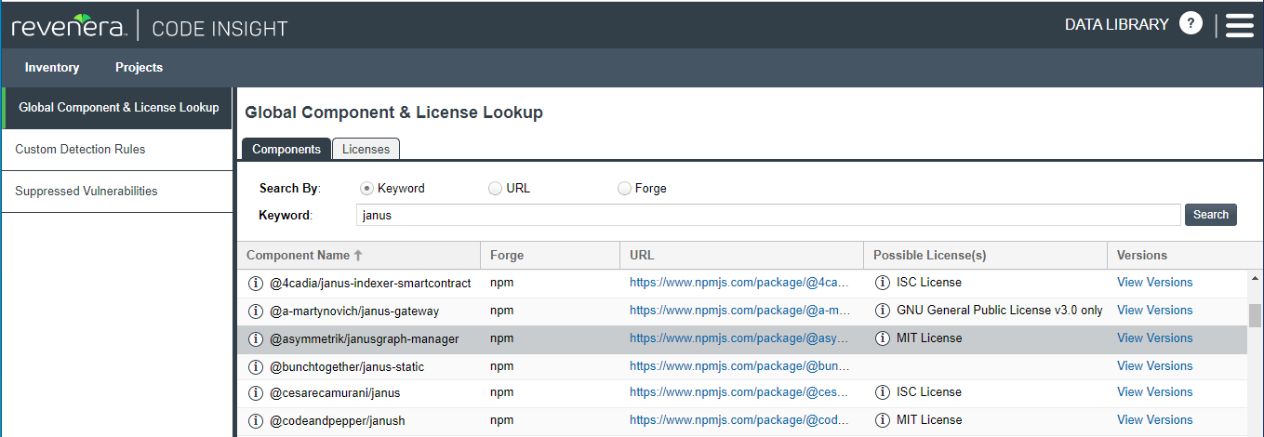
Task: Select the Forge search radio button
Action: [x=624, y=188]
